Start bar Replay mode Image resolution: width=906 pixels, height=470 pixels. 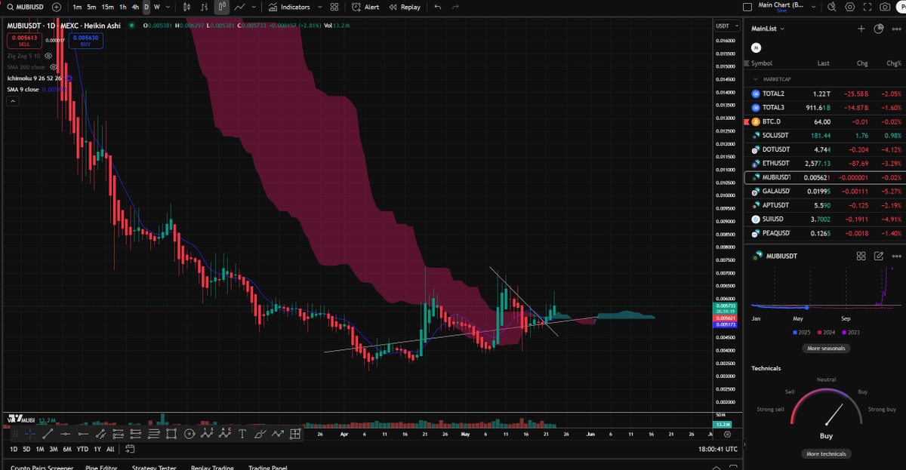click(405, 7)
